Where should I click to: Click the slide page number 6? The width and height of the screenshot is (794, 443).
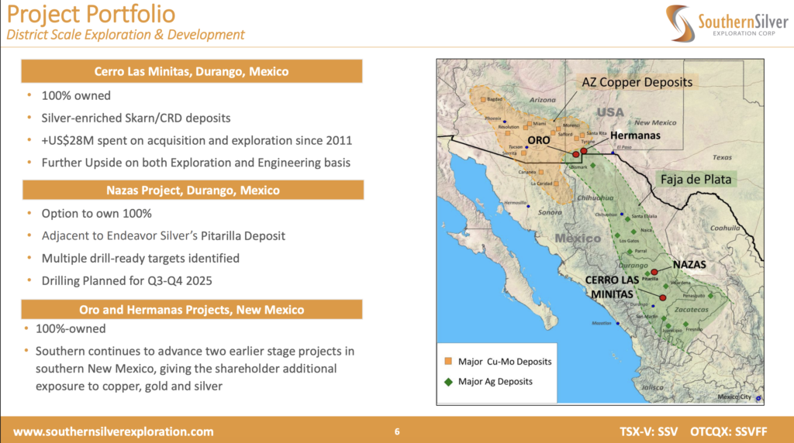[397, 431]
